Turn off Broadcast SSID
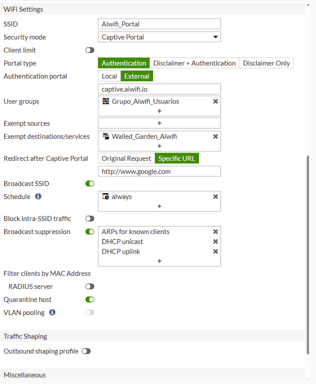 pyautogui.click(x=90, y=184)
